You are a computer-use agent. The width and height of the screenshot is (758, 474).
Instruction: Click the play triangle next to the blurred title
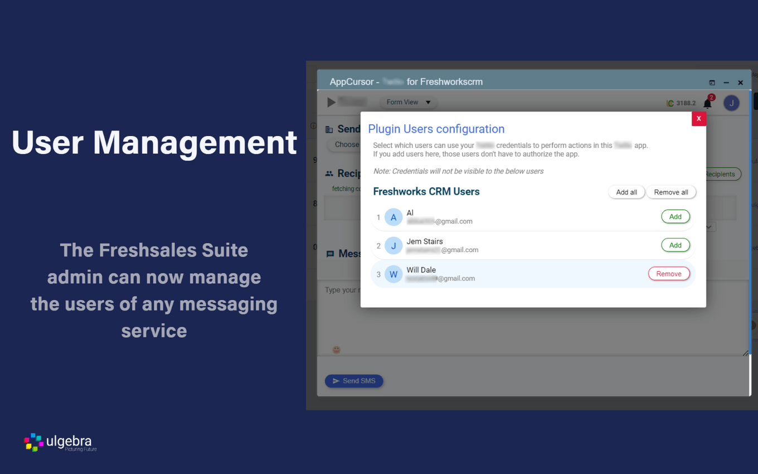tap(330, 102)
